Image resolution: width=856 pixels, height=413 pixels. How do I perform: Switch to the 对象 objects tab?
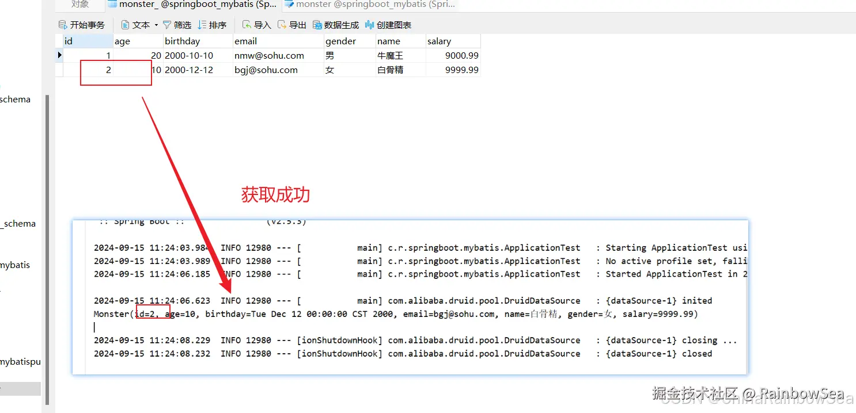point(80,5)
